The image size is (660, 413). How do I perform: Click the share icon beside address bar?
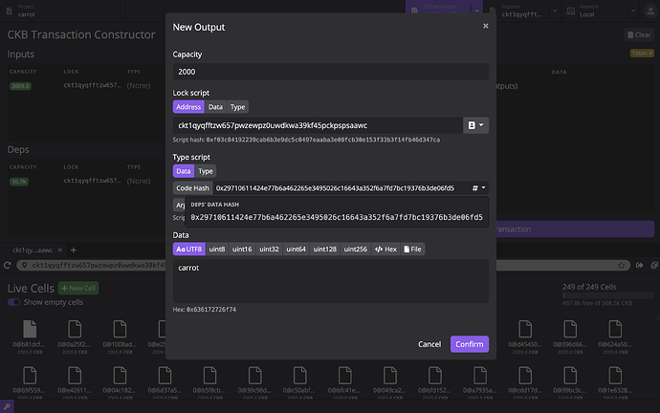639,265
